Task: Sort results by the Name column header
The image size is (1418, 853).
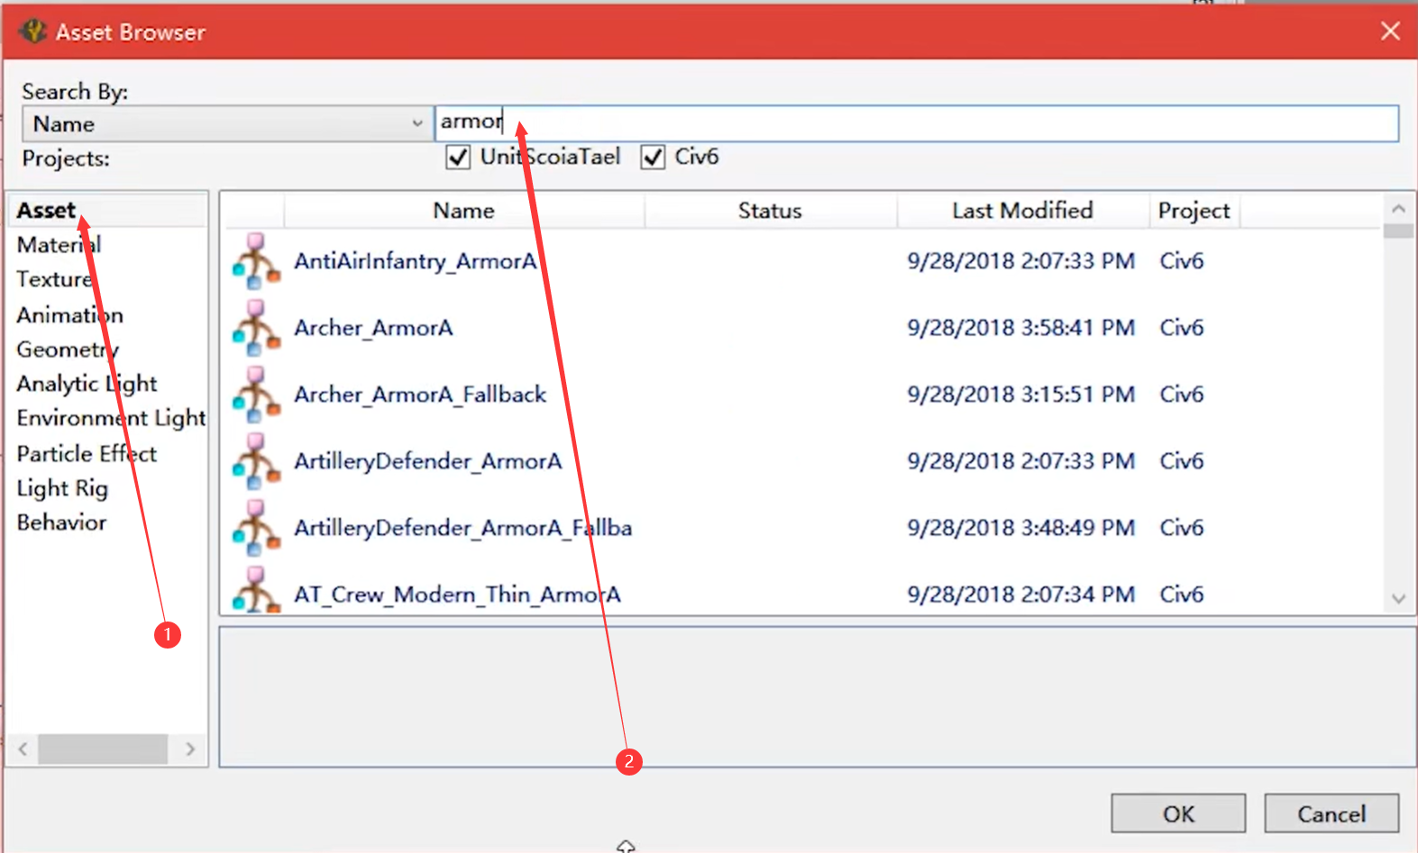Action: [463, 211]
